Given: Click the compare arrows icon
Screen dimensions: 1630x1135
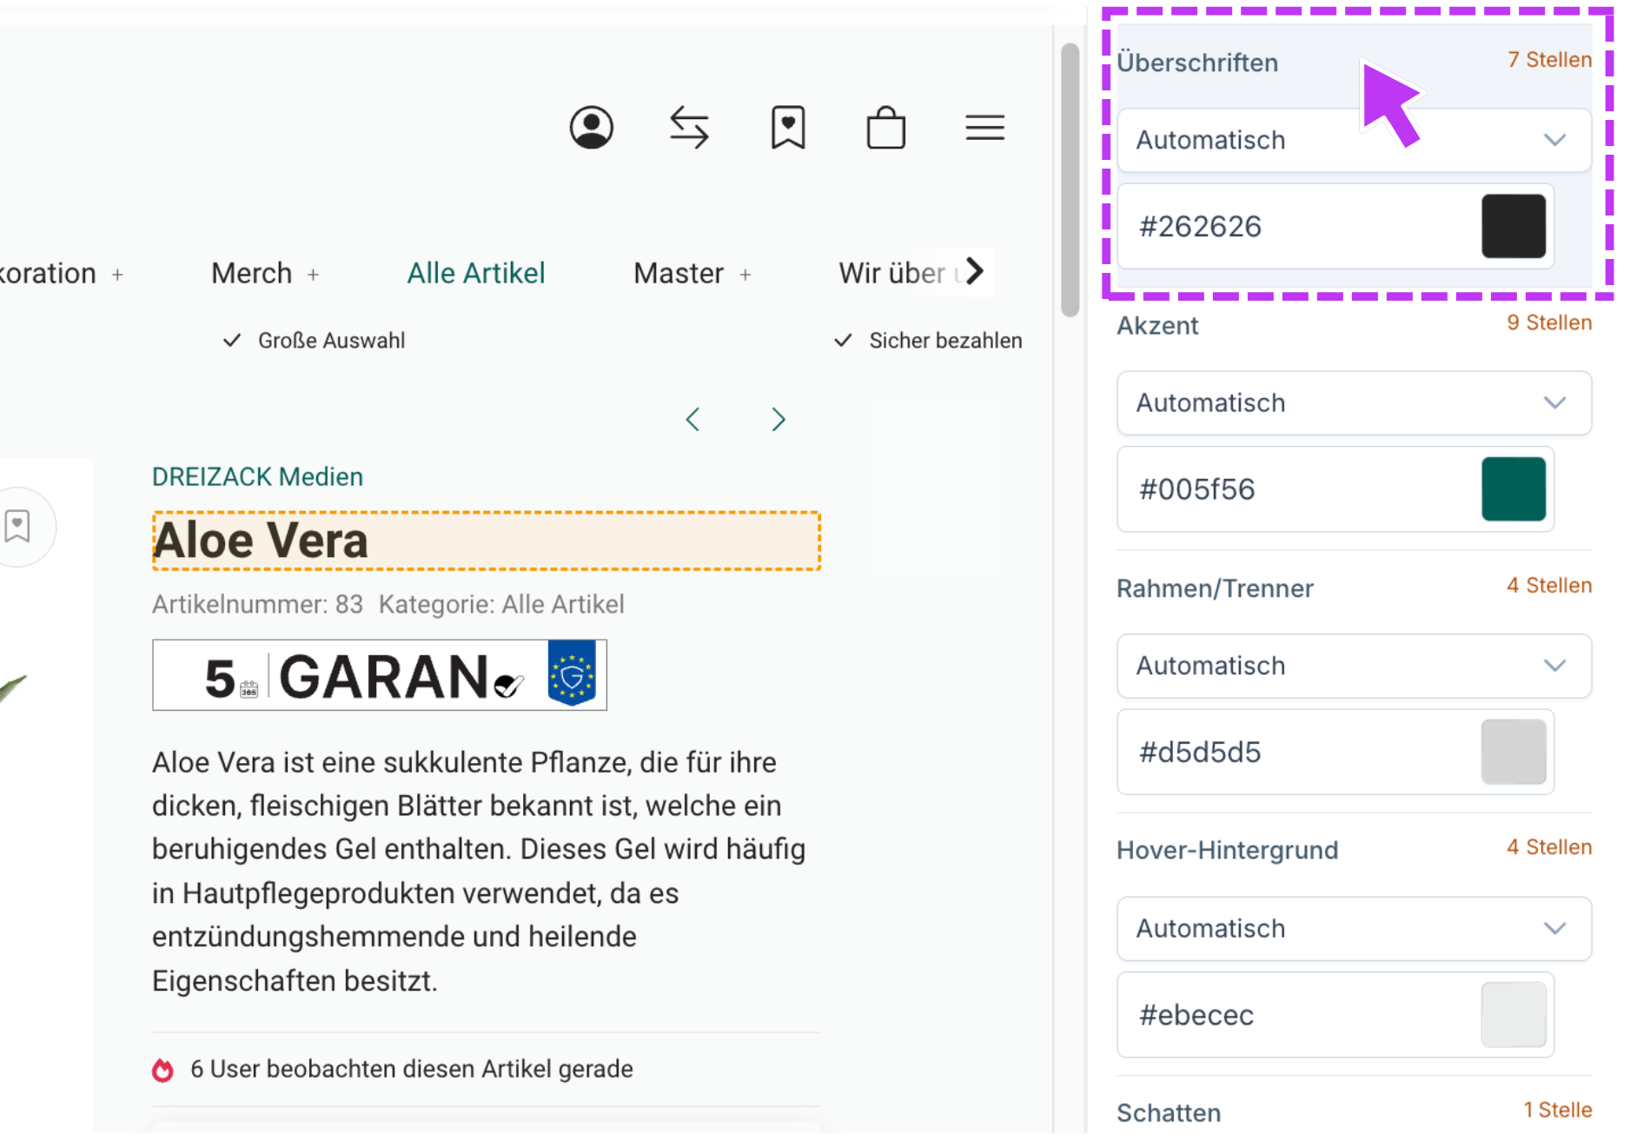Looking at the screenshot, I should (x=690, y=128).
